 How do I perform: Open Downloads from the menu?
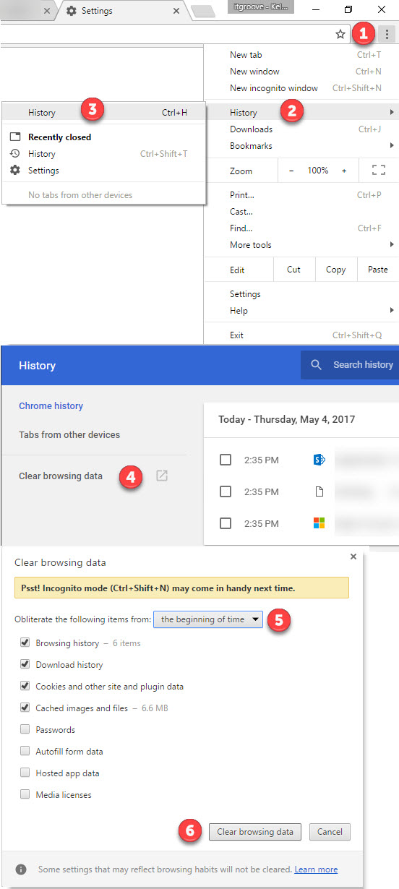point(301,129)
